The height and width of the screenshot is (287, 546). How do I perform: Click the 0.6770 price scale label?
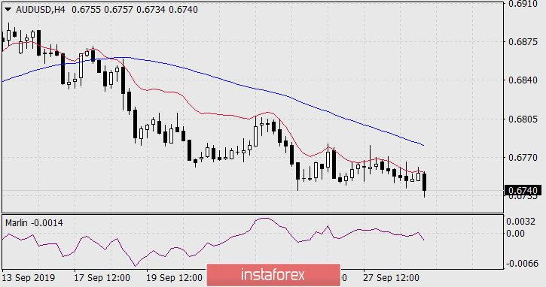point(523,158)
